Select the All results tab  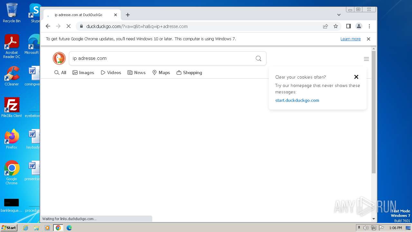(x=60, y=72)
